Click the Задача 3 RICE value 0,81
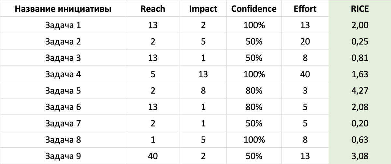Viewport: 391px width, 164px height. (359, 58)
